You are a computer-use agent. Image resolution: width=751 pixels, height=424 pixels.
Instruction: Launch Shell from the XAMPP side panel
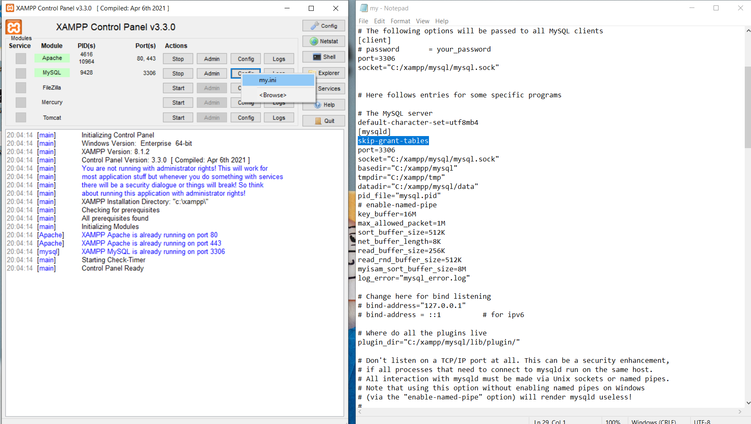coord(324,57)
